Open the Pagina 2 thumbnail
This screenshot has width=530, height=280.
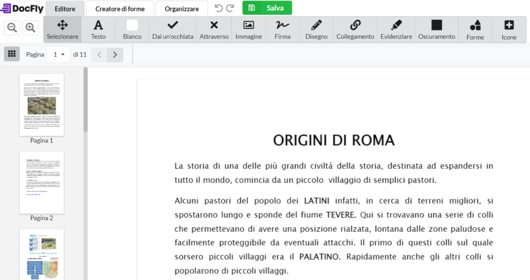pos(41,183)
